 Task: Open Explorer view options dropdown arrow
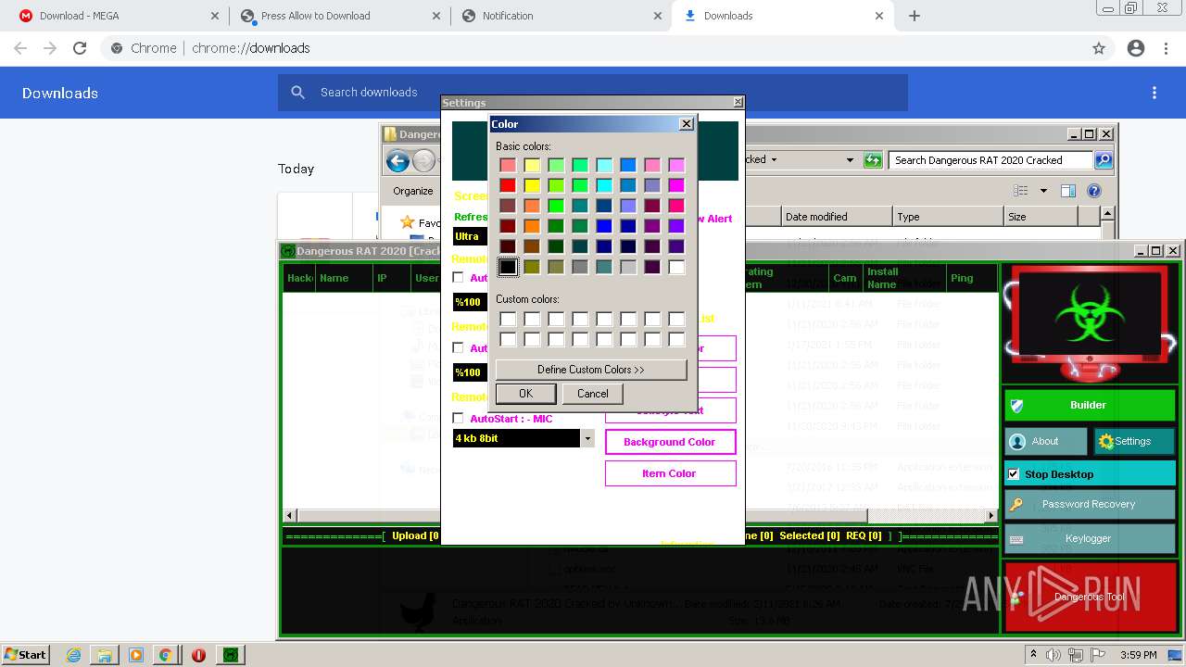[x=1043, y=191]
